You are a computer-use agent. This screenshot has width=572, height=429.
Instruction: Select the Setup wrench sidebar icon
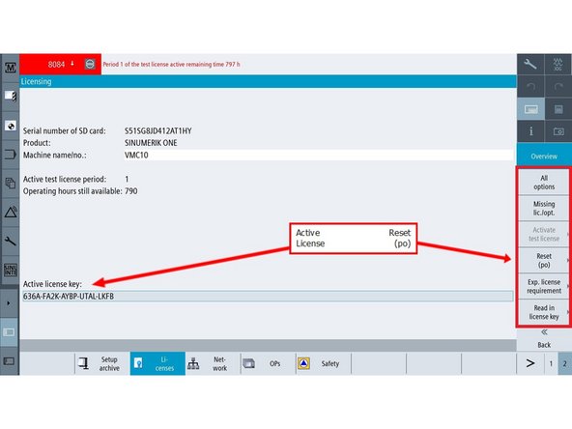tap(11, 241)
